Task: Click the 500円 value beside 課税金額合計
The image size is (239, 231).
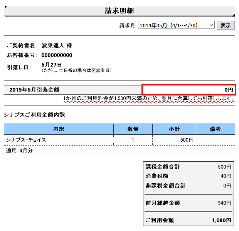Action: (x=224, y=167)
